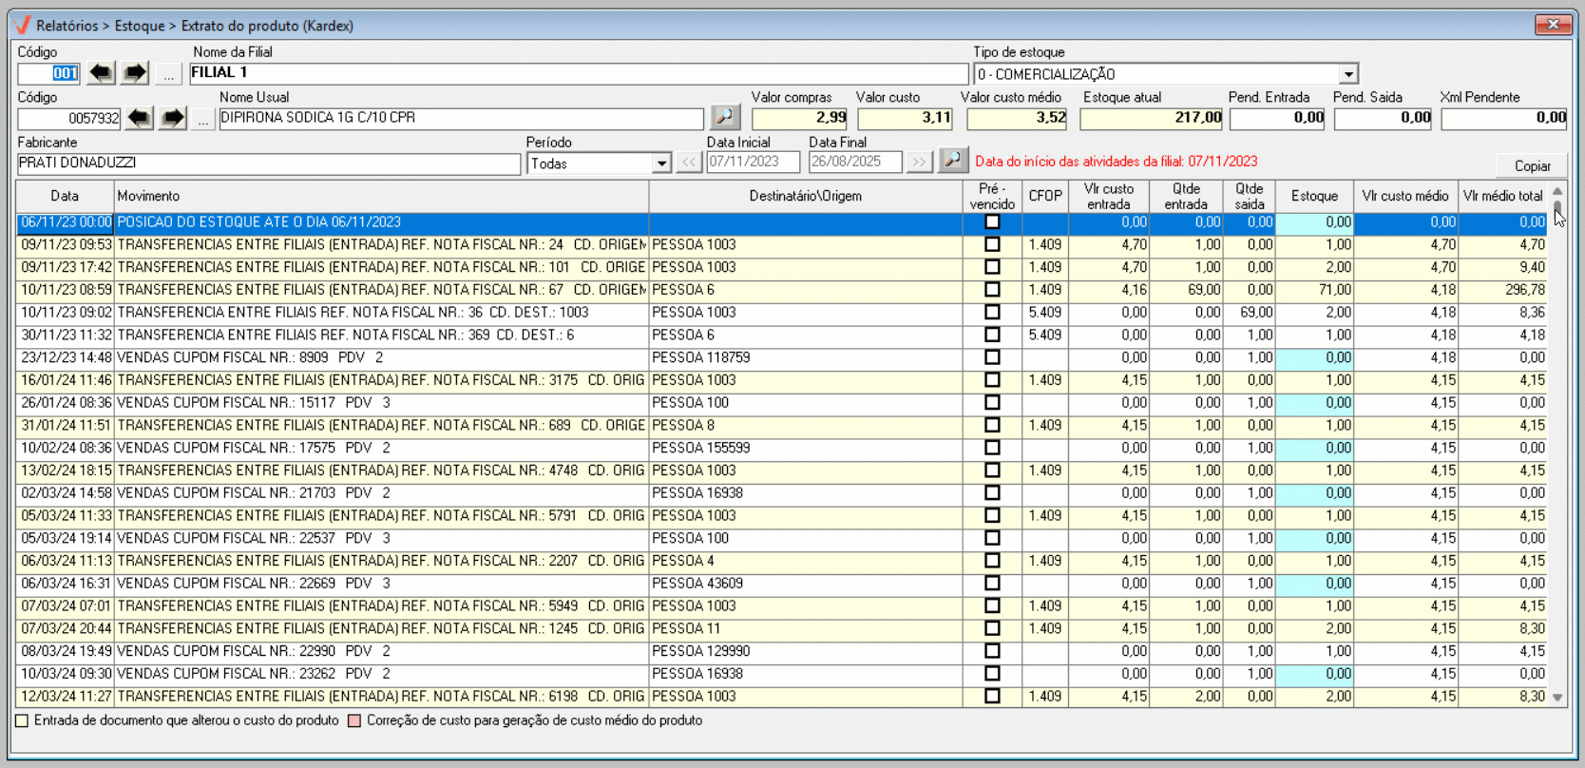Click pink cost correction legend swatch
This screenshot has width=1585, height=768.
tap(354, 721)
